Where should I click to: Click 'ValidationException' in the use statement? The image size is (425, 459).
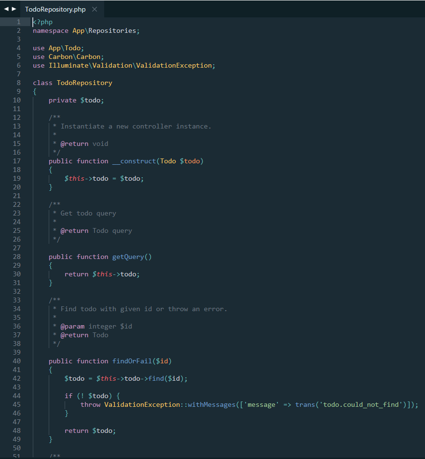pyautogui.click(x=174, y=66)
